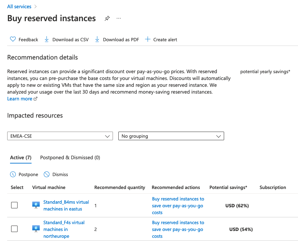
Task: Select the Standard_F4s northeurope row checkbox
Action: pos(14,229)
